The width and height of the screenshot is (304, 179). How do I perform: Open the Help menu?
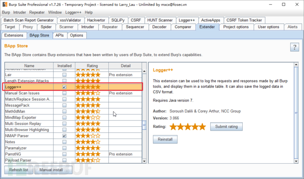click(89, 12)
